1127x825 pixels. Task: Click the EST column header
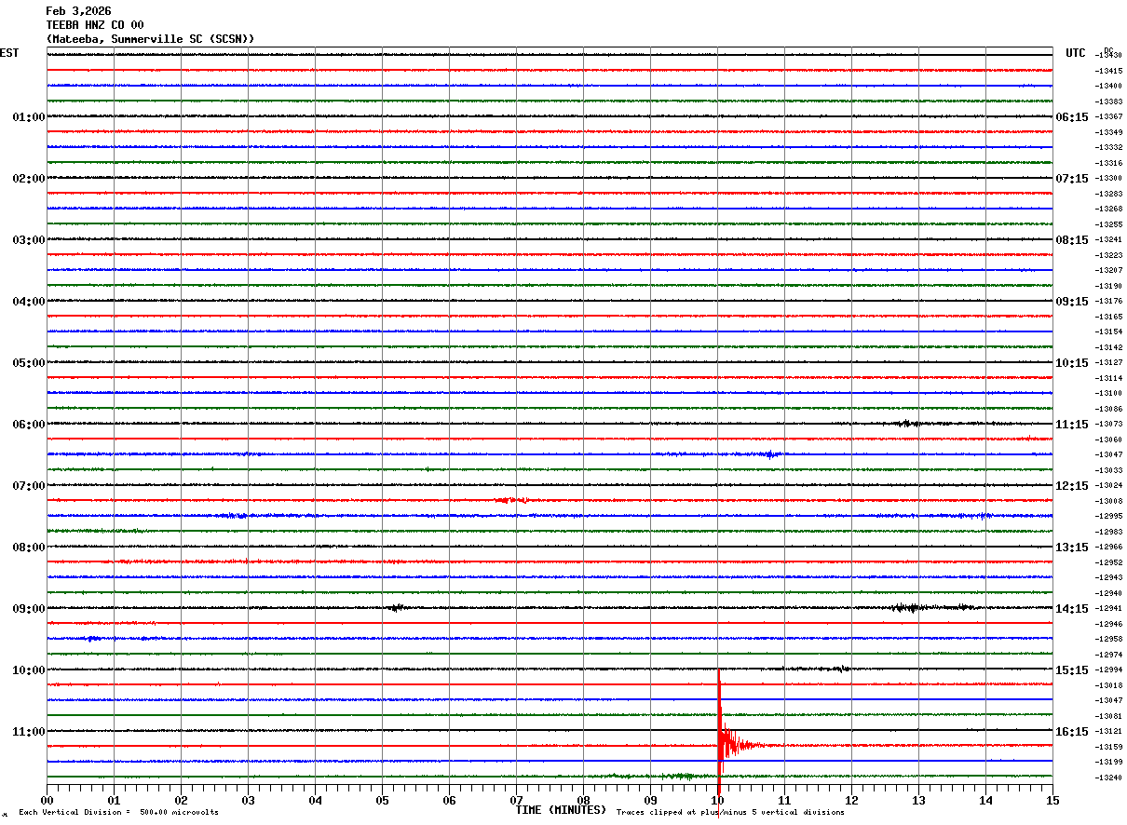9,53
